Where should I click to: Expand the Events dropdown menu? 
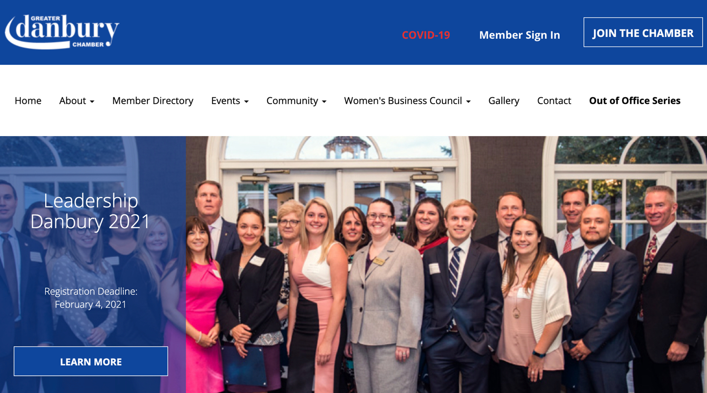click(x=230, y=101)
